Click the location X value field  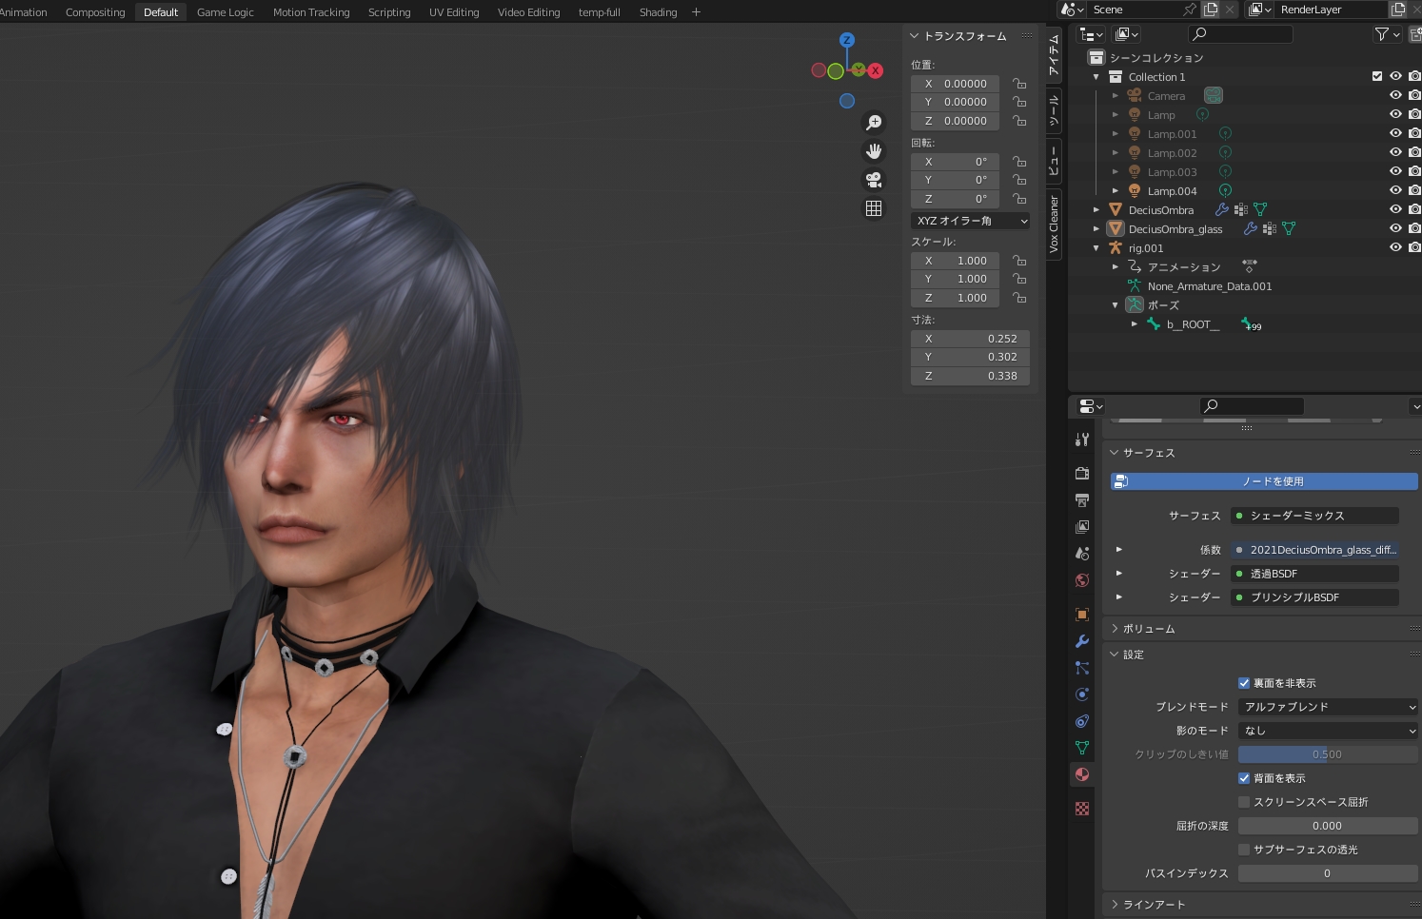click(x=955, y=84)
